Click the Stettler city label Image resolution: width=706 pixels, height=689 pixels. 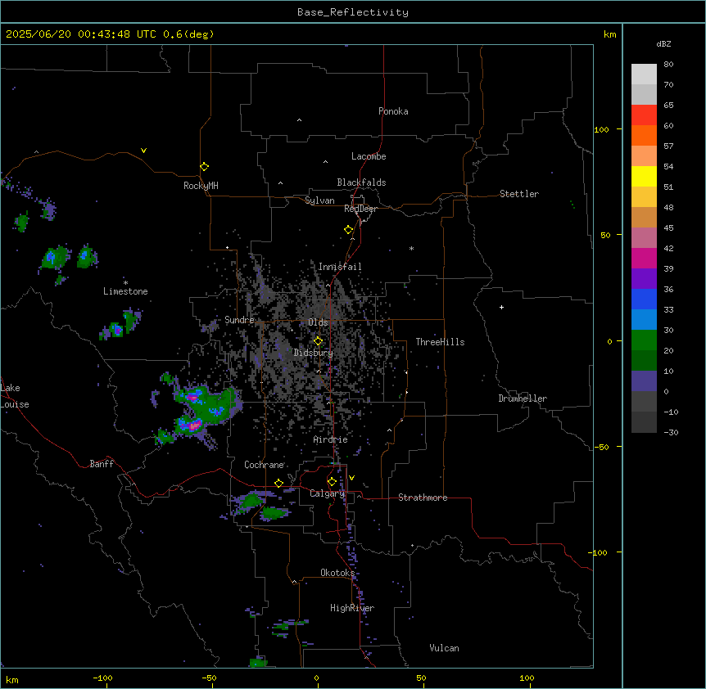519,194
